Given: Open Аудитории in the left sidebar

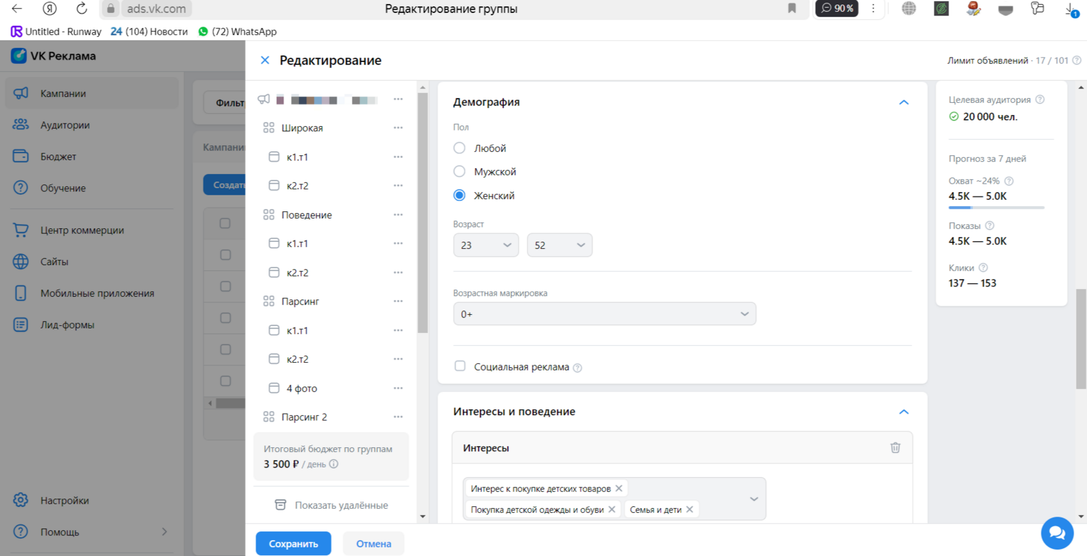Looking at the screenshot, I should [x=65, y=125].
